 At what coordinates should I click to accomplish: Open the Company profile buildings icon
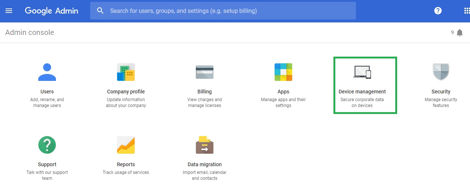pyautogui.click(x=126, y=72)
